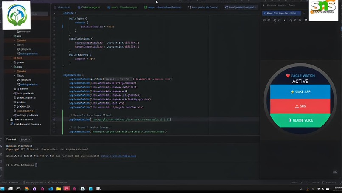Screen dimensions: 342x193
Task: Select gradlew.bat file
Action: click(x=22, y=106)
